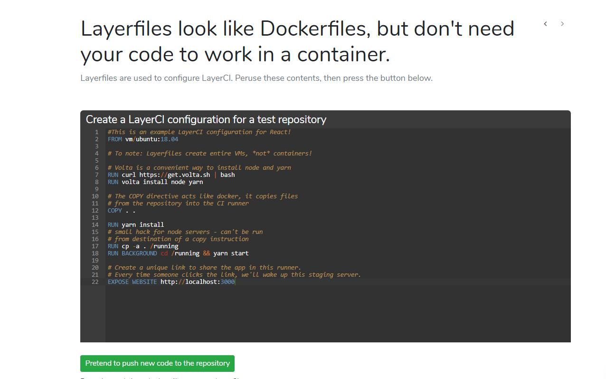606x379 pixels.
Task: Click the 'Create a LayerCI configuration for a test repository' header
Action: click(x=206, y=119)
